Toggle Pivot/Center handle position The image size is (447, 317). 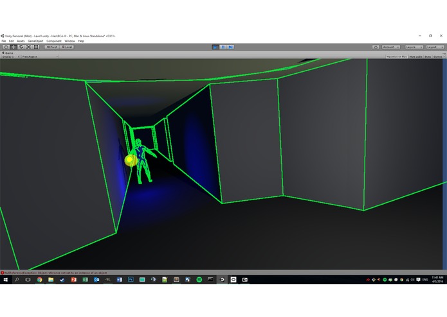[52, 47]
